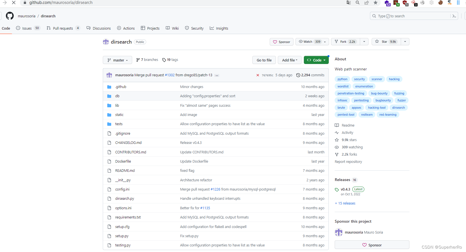Open the GitHub home logo
This screenshot has width=466, height=252.
pyautogui.click(x=10, y=16)
